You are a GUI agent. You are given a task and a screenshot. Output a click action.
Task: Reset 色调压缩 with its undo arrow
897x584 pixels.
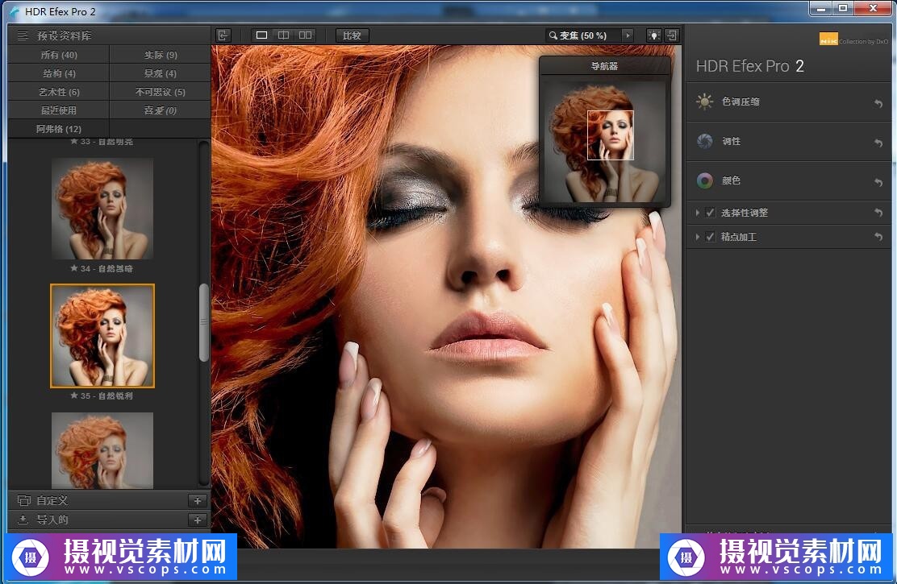[878, 103]
